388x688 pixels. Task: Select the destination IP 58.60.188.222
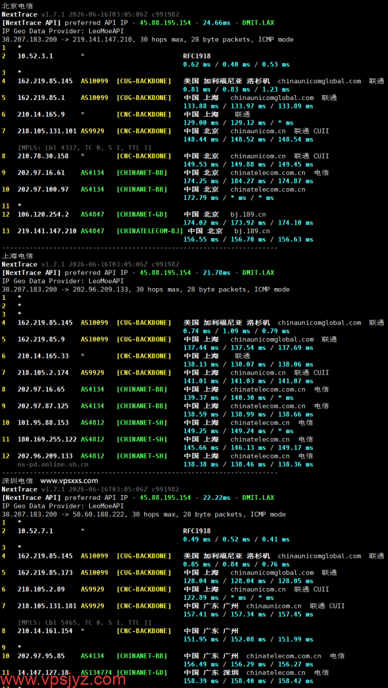pyautogui.click(x=100, y=514)
